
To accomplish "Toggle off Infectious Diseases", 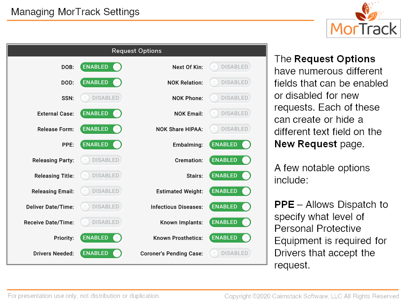I will point(230,207).
